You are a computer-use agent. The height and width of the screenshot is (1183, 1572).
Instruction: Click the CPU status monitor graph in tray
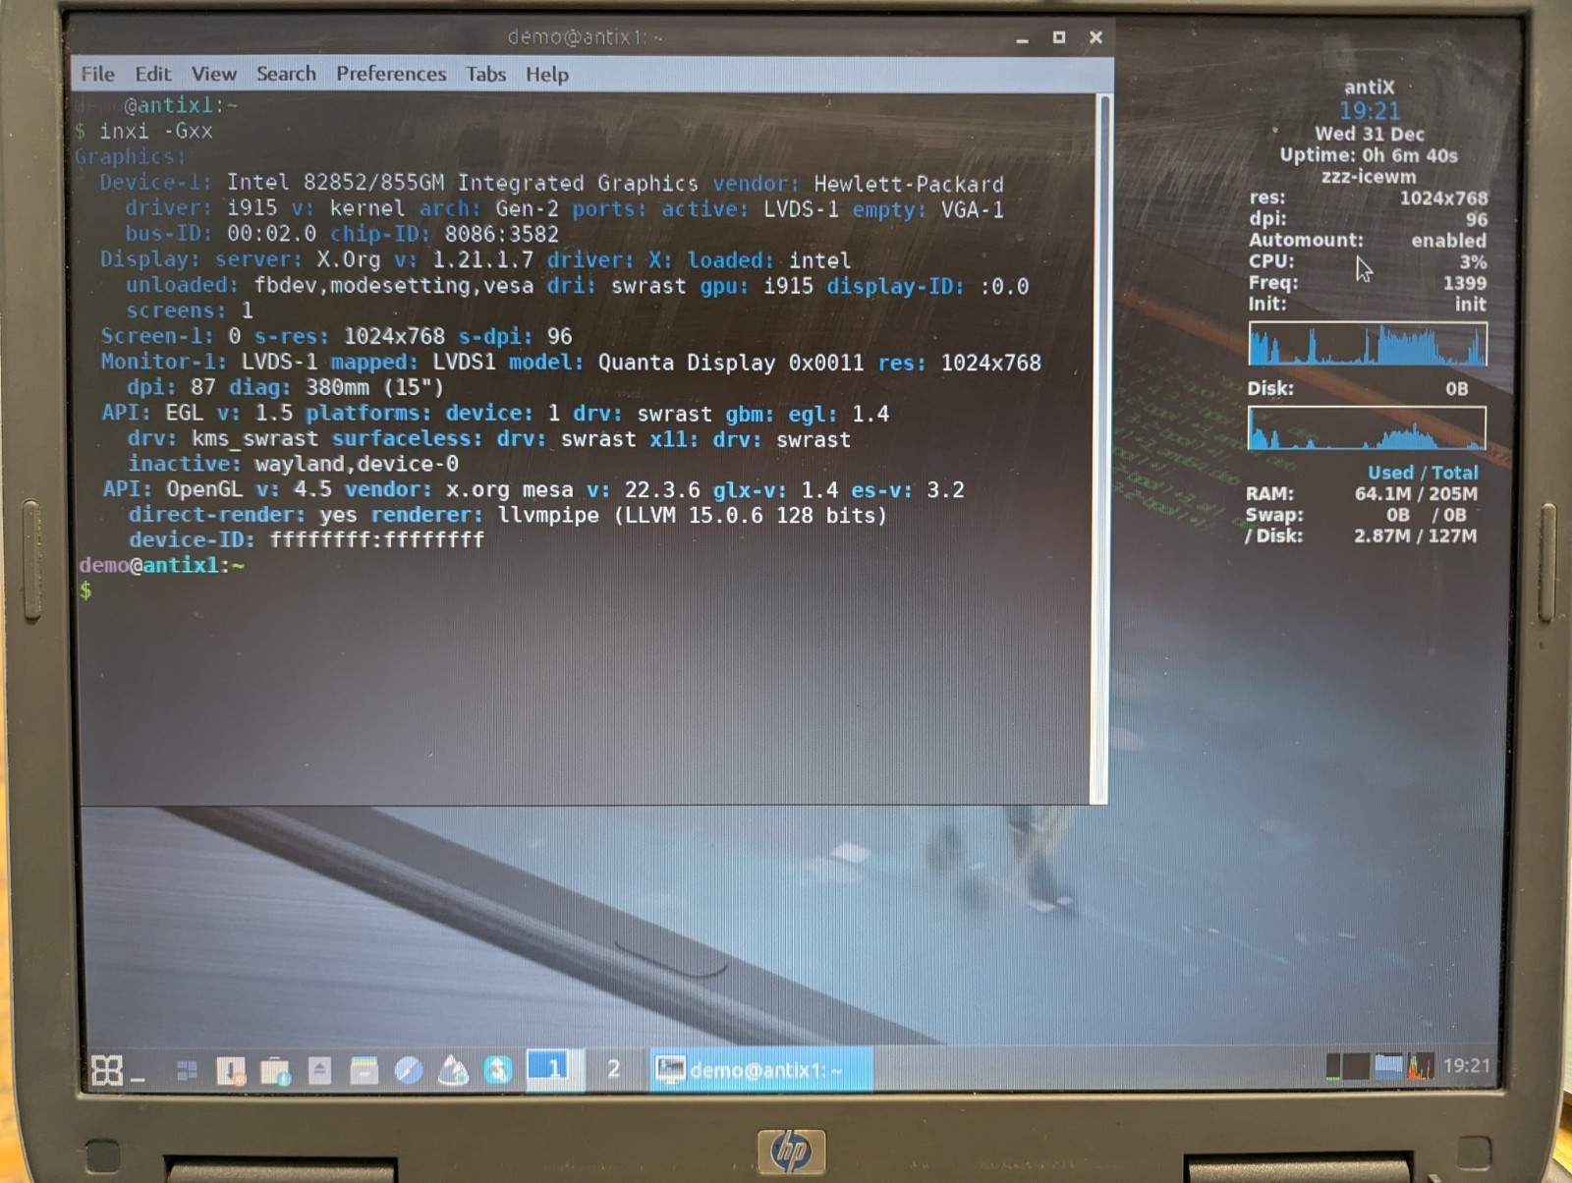click(x=1421, y=1066)
